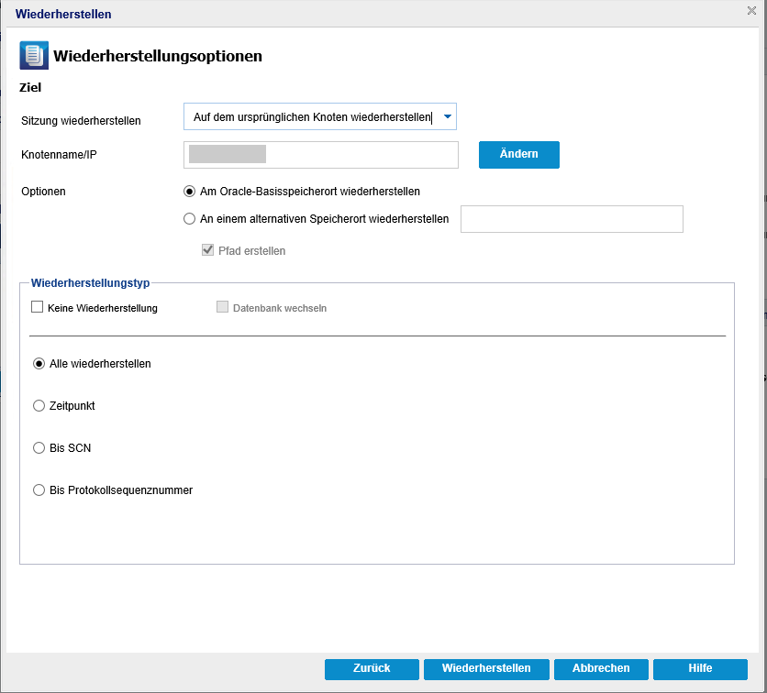This screenshot has width=767, height=693.
Task: Close the Wiederherstellen dialog with the X
Action: point(751,11)
